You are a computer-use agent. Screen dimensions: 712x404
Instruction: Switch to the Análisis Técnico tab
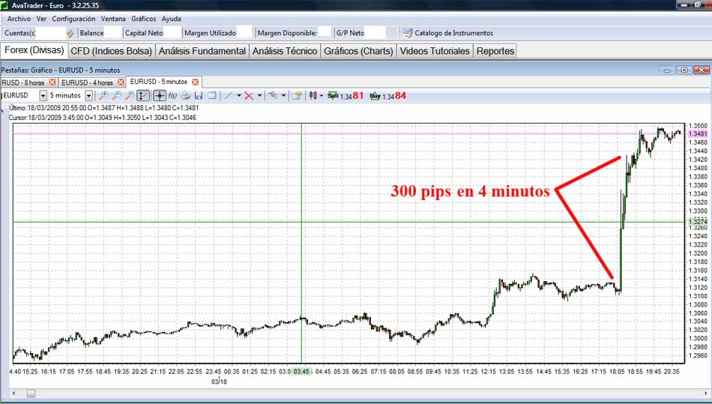[x=284, y=51]
